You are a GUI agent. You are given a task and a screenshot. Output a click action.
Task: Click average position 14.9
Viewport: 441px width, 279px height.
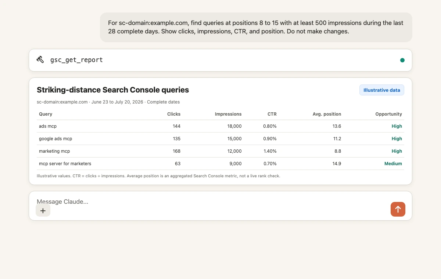[337, 164]
